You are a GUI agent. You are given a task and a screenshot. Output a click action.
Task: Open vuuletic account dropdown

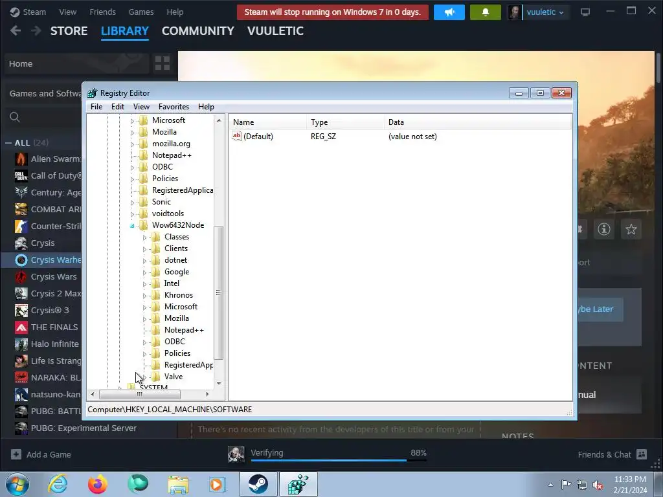545,12
